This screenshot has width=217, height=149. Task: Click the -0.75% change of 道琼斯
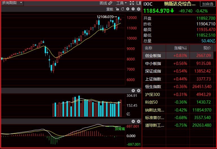[181, 125]
